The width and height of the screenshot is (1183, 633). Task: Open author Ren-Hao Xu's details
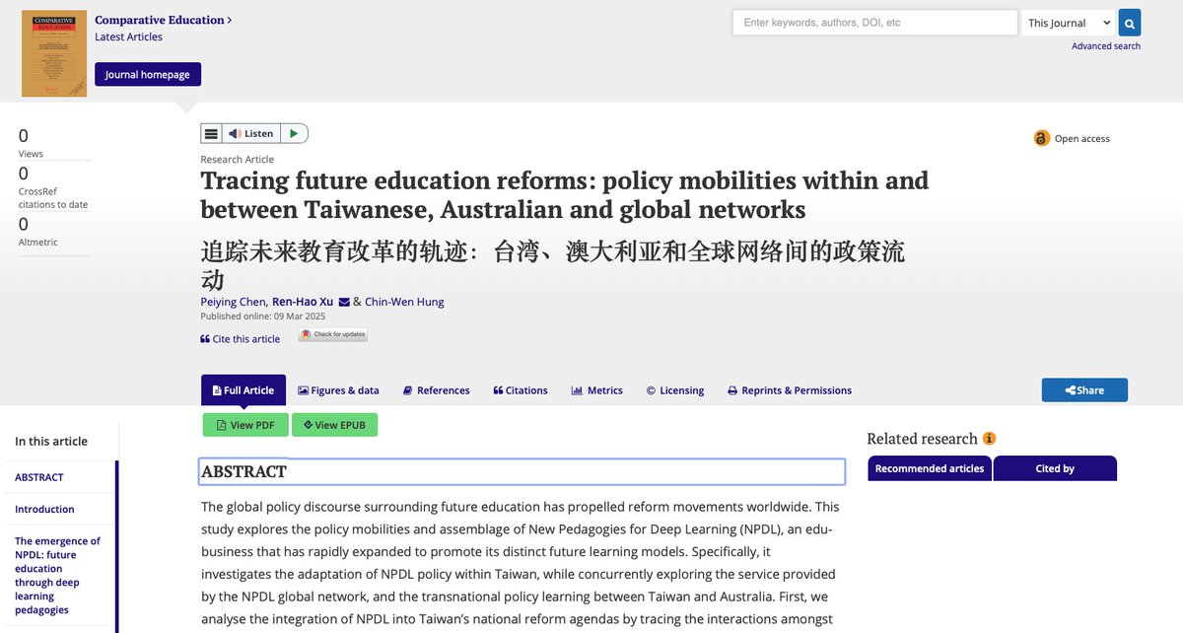pos(303,302)
